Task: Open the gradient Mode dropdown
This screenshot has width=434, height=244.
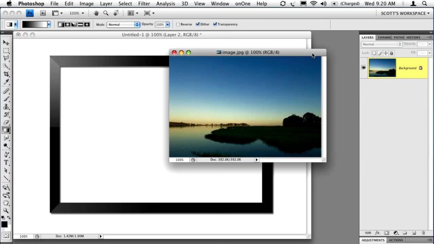Action: [123, 25]
